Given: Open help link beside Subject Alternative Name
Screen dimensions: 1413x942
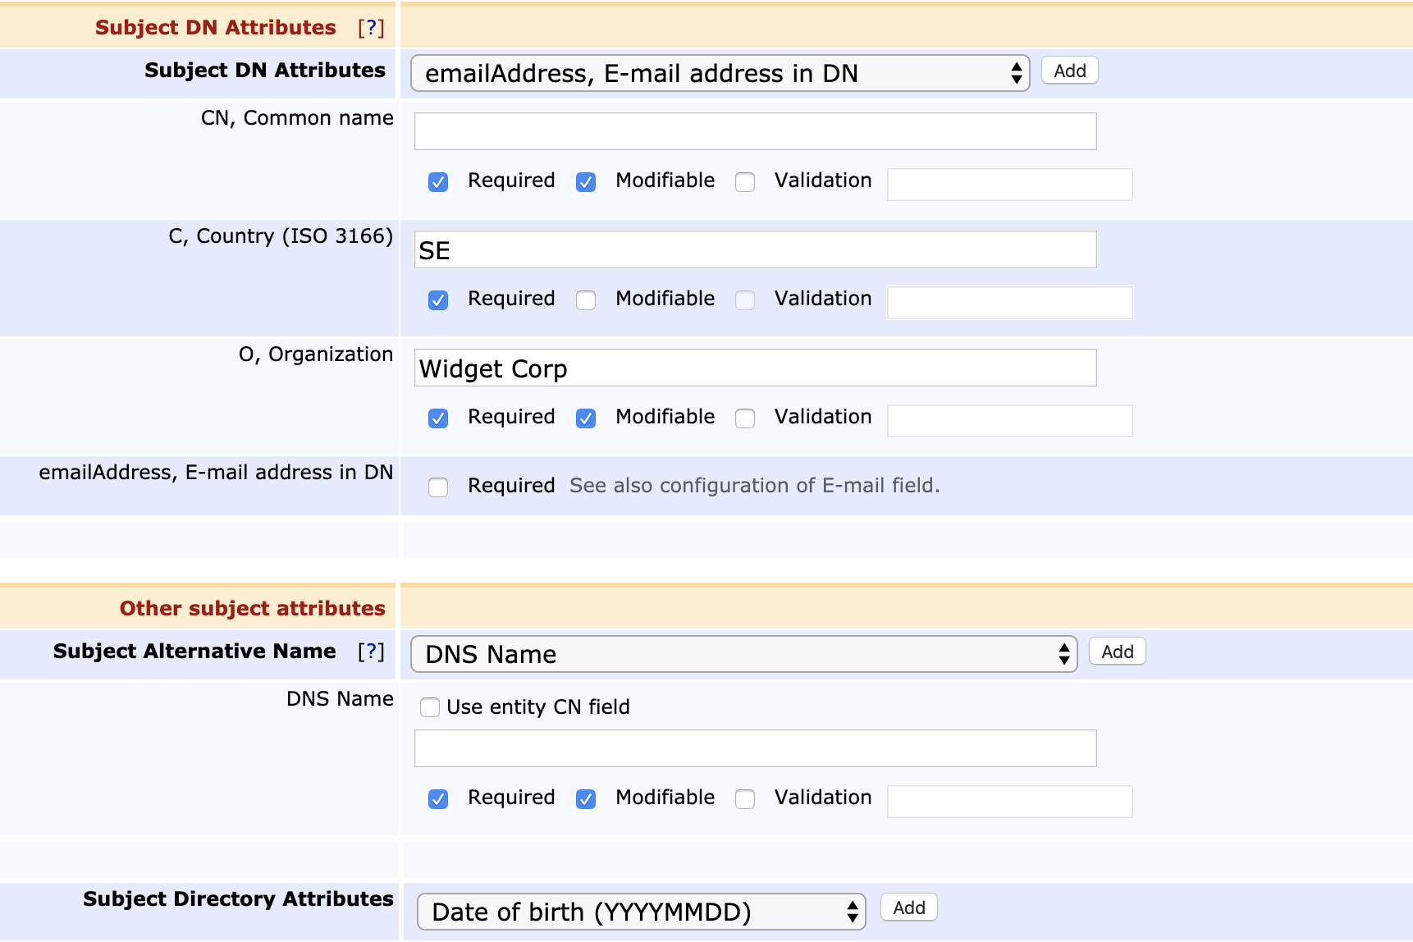Looking at the screenshot, I should 371,652.
